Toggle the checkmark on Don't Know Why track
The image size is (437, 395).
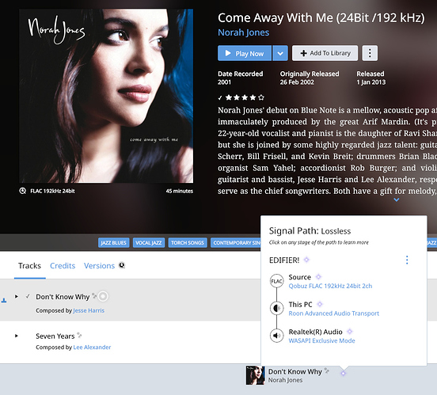point(28,296)
